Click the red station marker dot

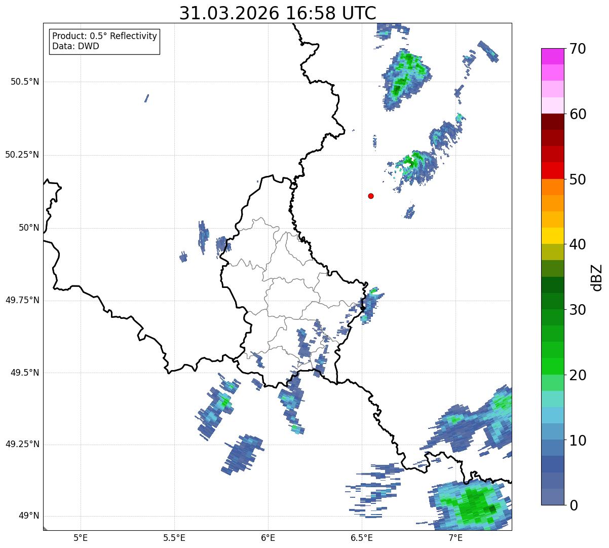[x=371, y=196]
